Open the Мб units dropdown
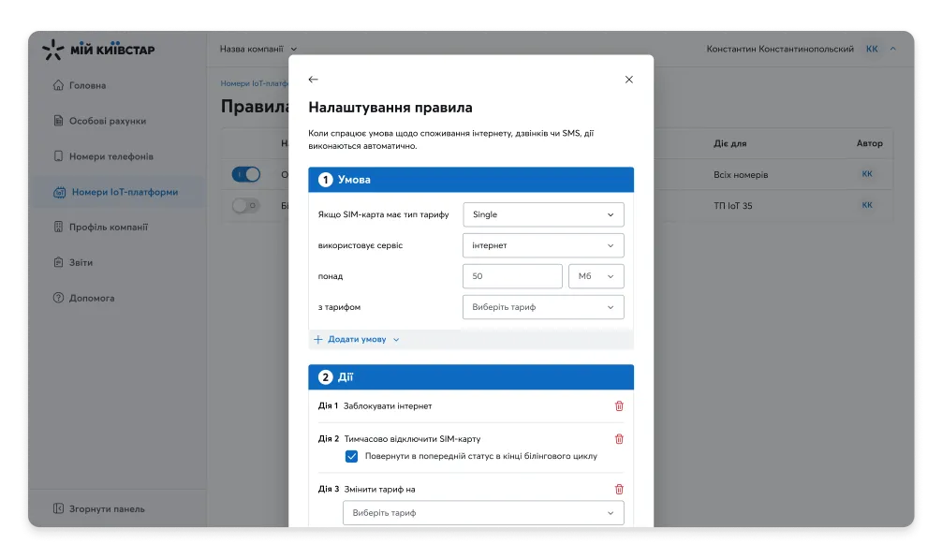This screenshot has height=559, width=942. pos(596,276)
